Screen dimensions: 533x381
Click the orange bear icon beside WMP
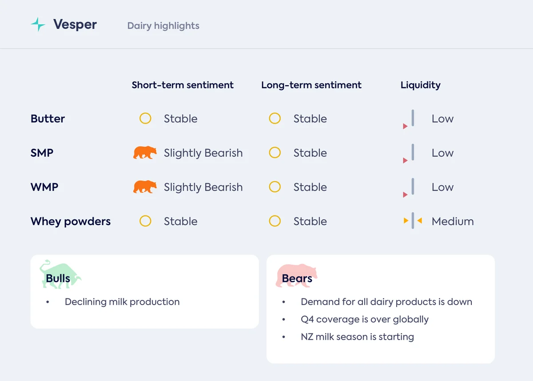point(145,187)
